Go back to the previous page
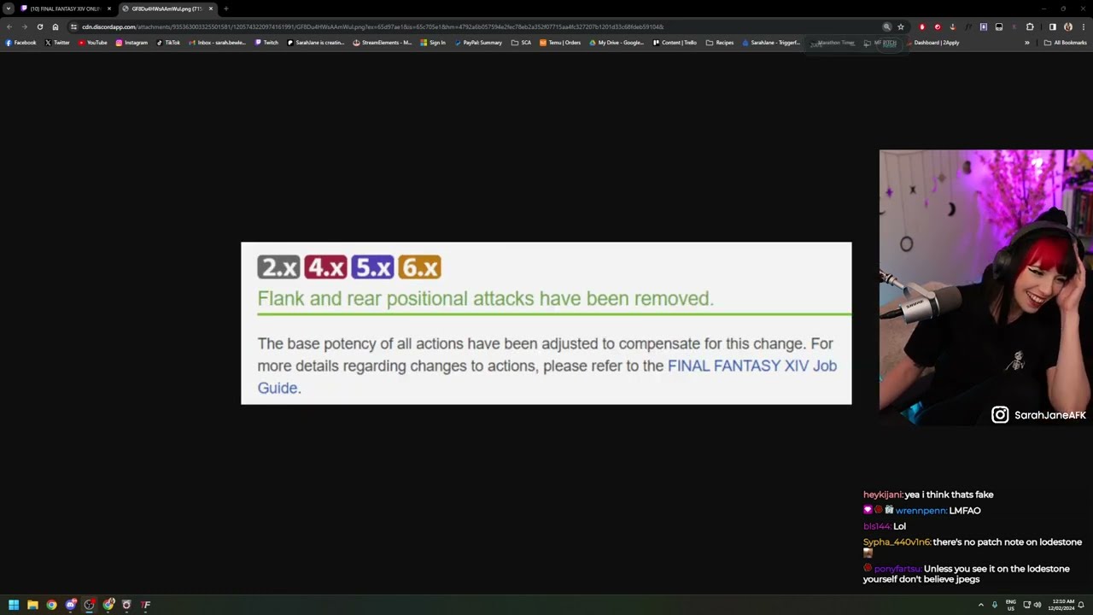The height and width of the screenshot is (615, 1093). pos(9,26)
